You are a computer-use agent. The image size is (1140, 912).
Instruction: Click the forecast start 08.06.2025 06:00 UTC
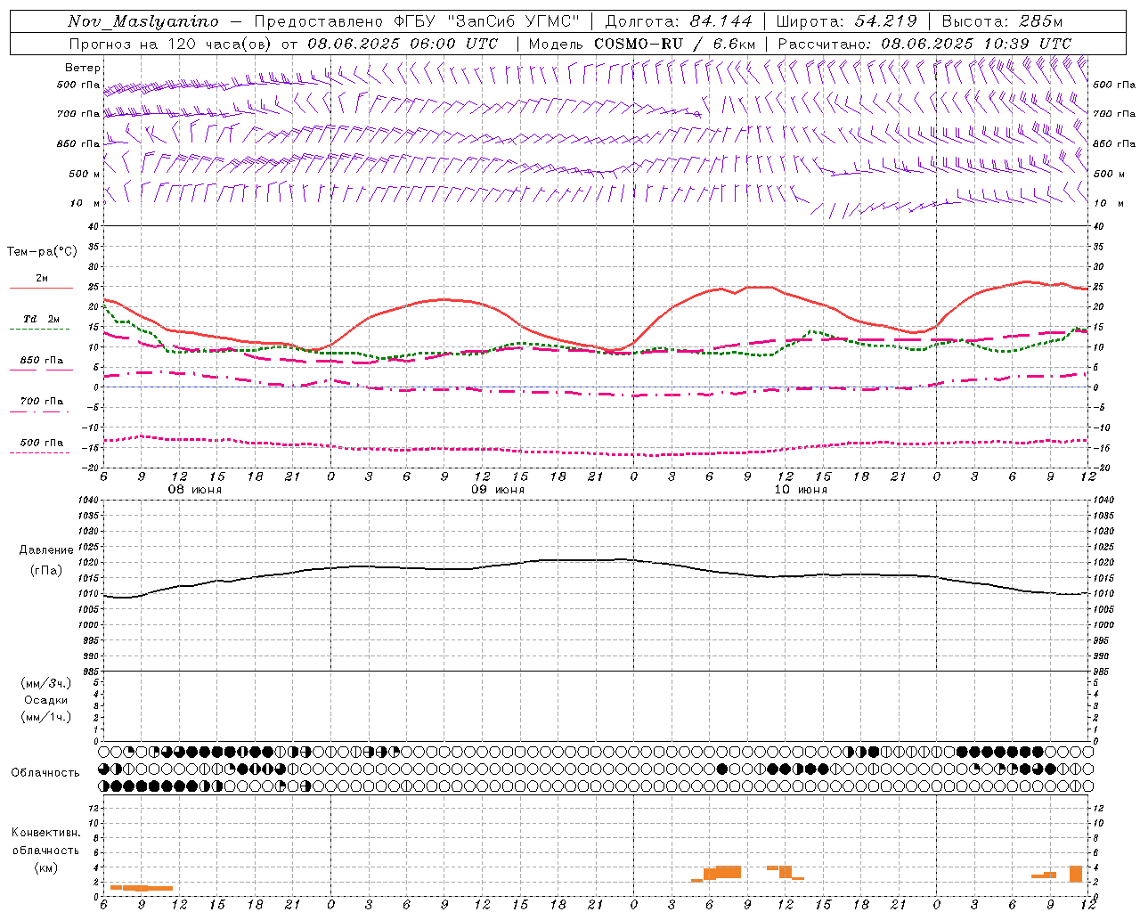pos(403,44)
